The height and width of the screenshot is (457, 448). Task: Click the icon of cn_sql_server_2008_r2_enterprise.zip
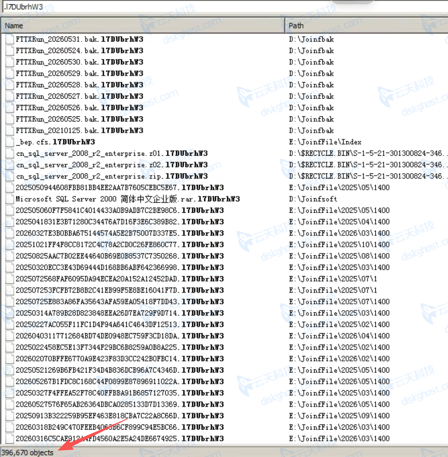tap(10, 176)
